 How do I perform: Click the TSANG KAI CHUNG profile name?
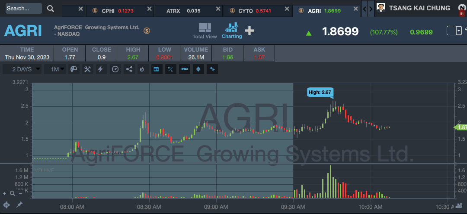(419, 8)
